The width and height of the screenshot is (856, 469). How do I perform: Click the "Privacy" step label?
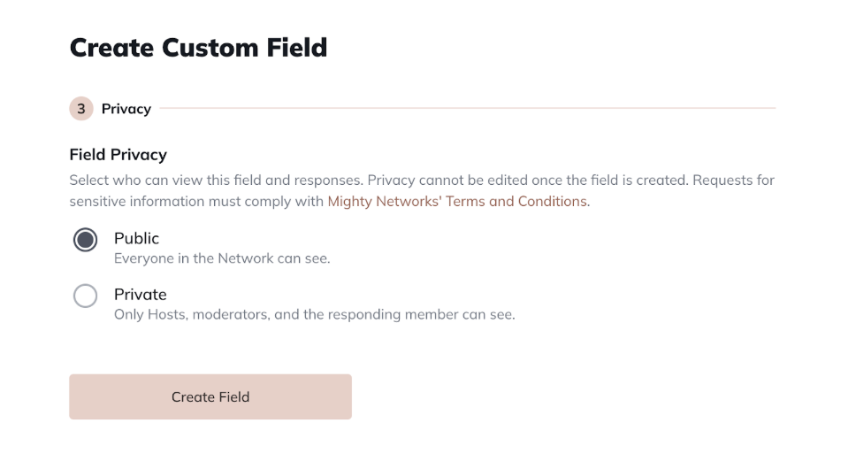click(126, 109)
